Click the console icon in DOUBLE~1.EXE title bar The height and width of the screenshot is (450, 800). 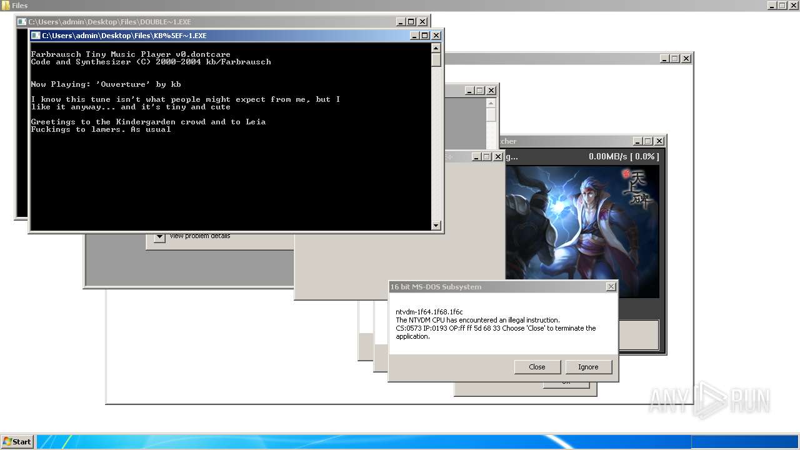click(x=22, y=22)
